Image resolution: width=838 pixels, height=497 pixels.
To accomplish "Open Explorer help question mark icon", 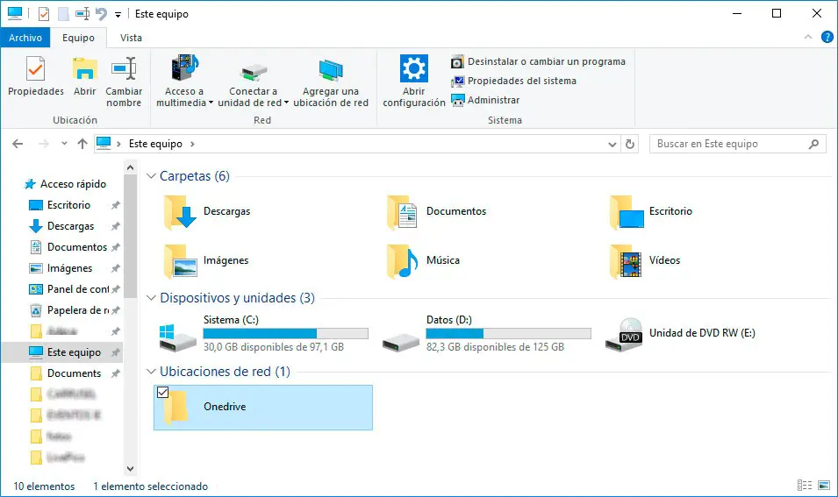I will coord(827,37).
